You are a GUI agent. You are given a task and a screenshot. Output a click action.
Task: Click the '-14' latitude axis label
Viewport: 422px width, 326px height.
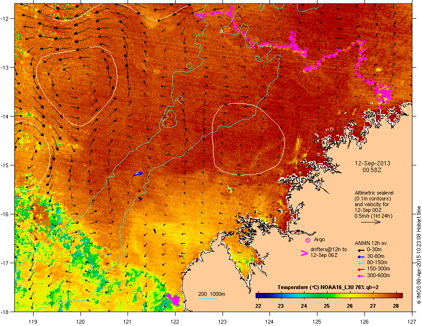[x=5, y=116]
